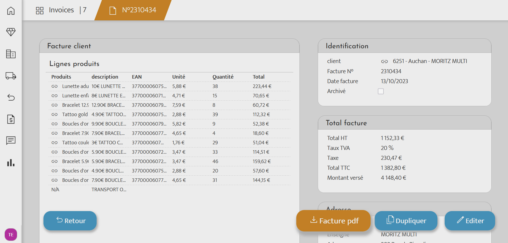Click the Total column header

click(x=258, y=77)
